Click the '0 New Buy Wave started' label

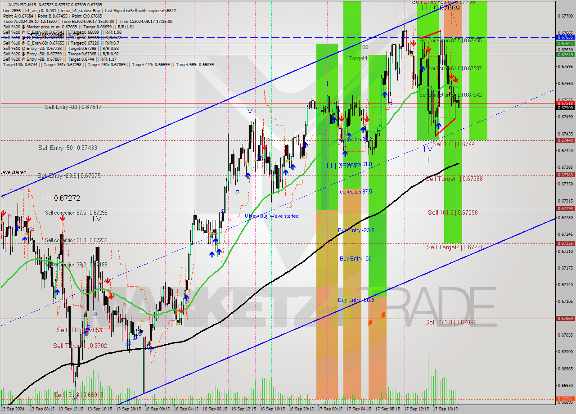[271, 216]
